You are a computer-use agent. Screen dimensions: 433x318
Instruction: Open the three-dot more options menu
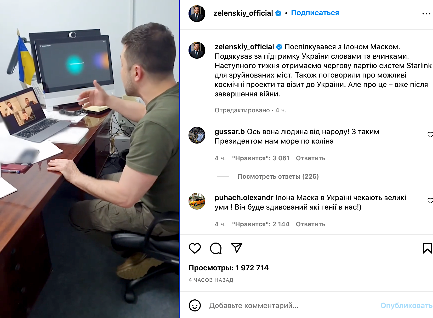[x=426, y=14]
